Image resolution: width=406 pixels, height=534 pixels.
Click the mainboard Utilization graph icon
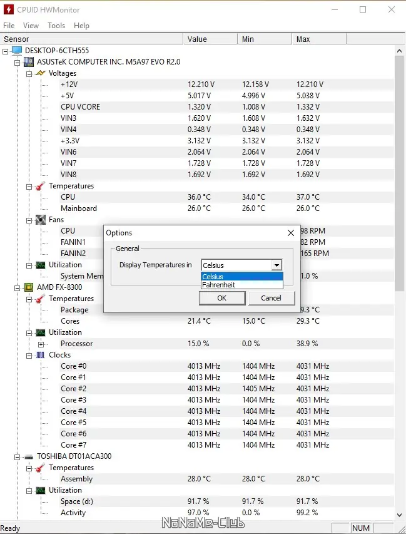(41, 265)
